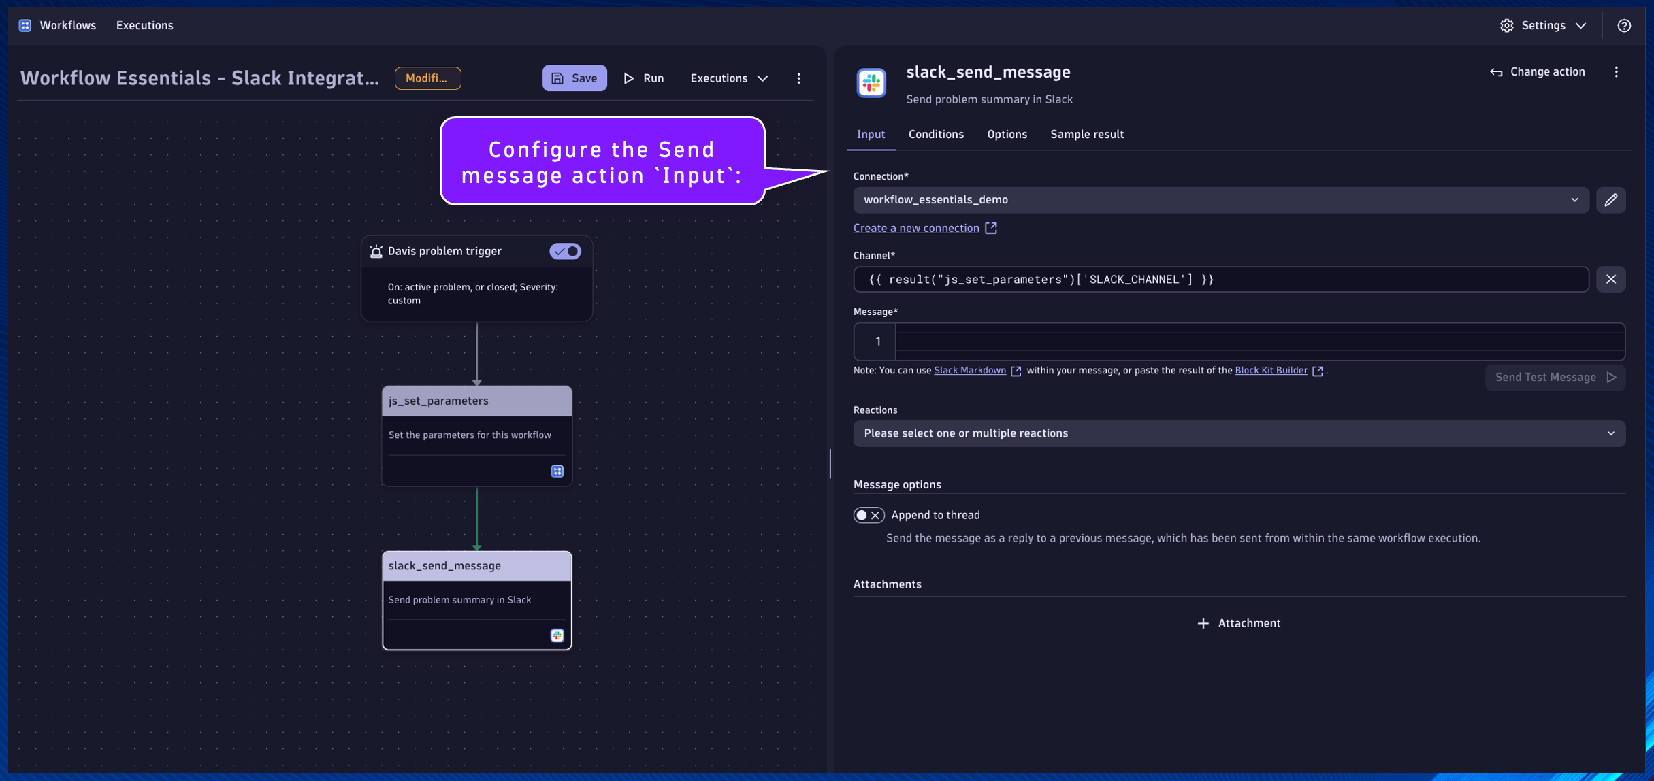Open the help question mark icon
The width and height of the screenshot is (1654, 781).
pyautogui.click(x=1624, y=25)
